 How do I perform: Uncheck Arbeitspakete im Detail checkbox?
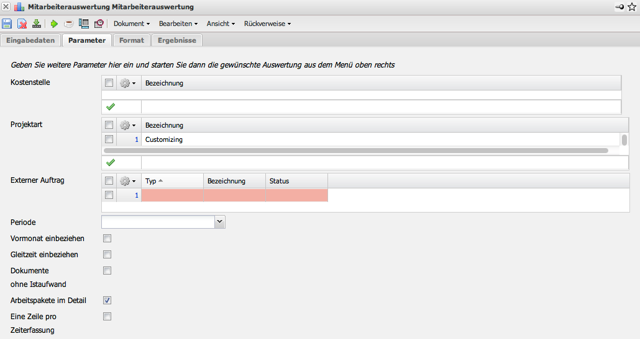[x=107, y=301]
